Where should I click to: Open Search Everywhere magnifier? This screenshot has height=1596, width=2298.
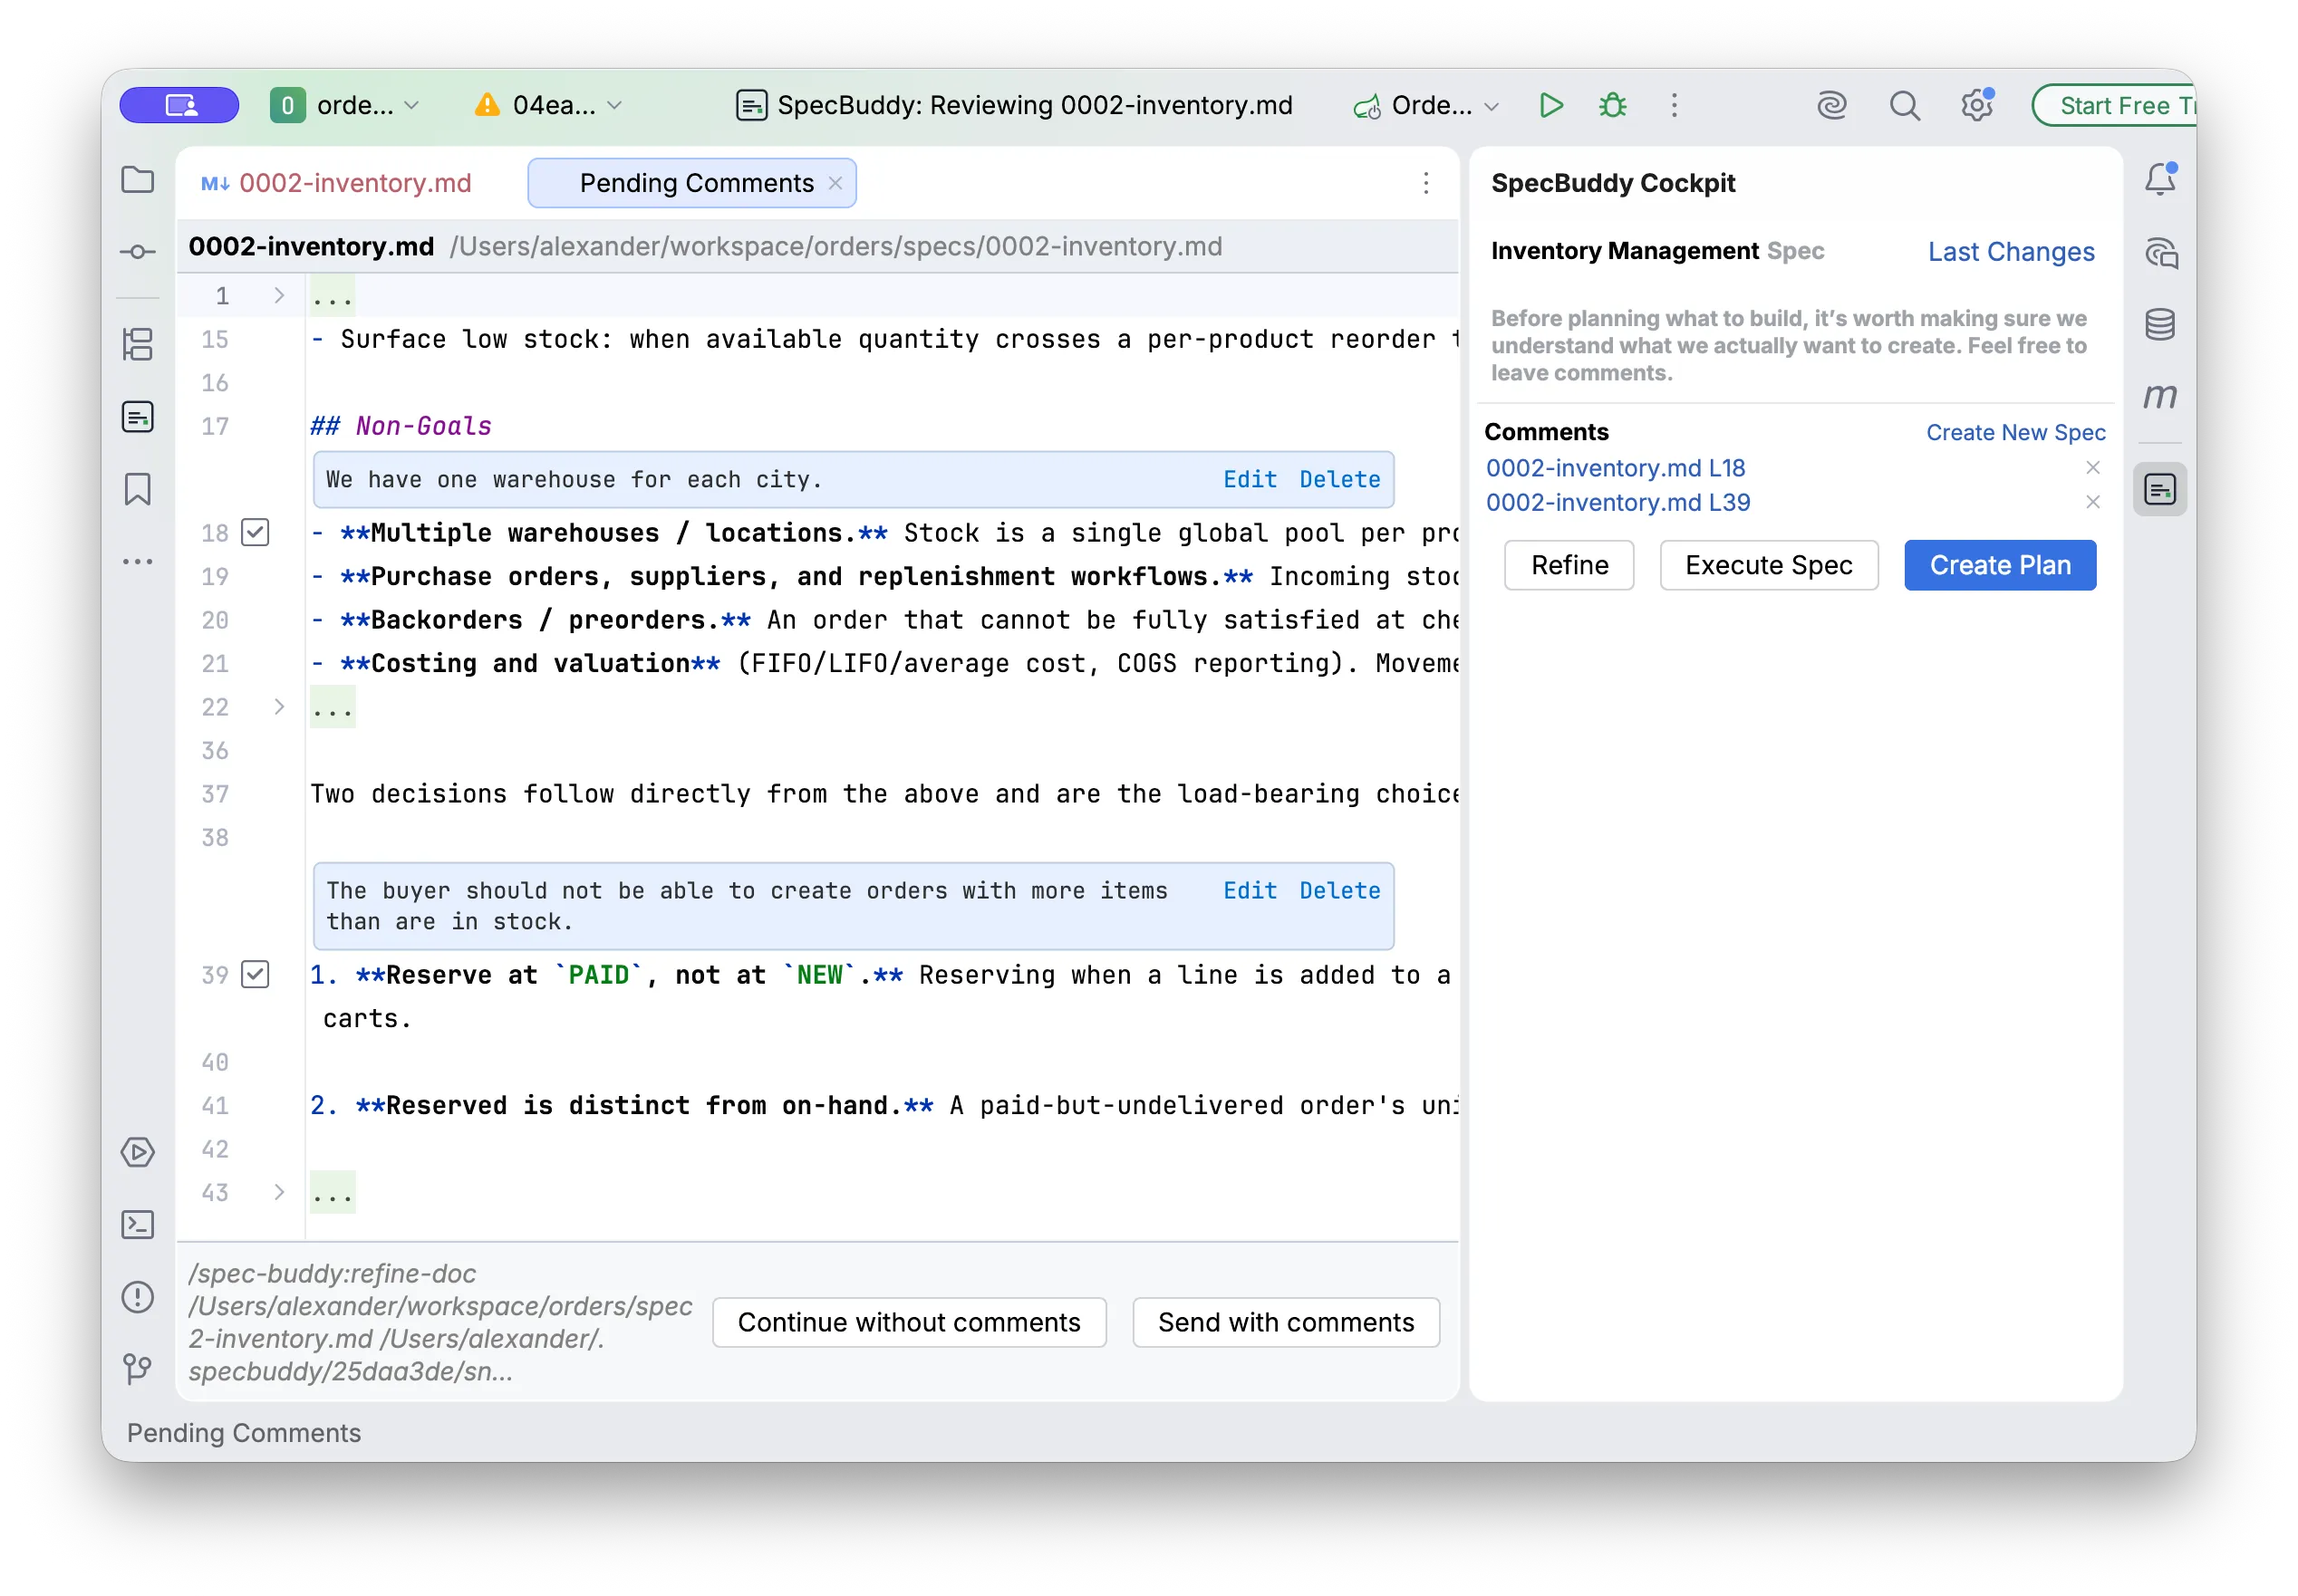tap(1904, 105)
